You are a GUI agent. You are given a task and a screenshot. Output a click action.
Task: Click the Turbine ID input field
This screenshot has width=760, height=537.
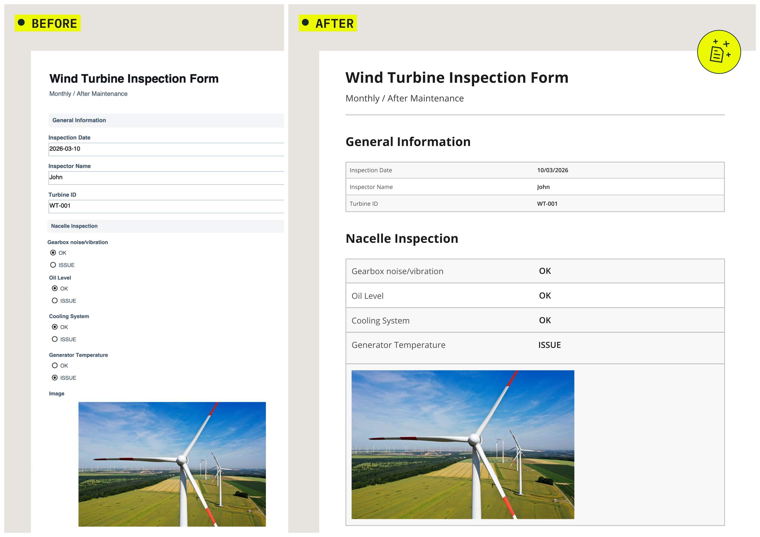[x=166, y=206]
